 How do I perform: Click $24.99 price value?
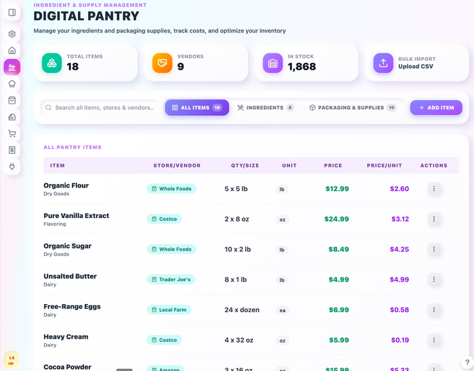(337, 219)
